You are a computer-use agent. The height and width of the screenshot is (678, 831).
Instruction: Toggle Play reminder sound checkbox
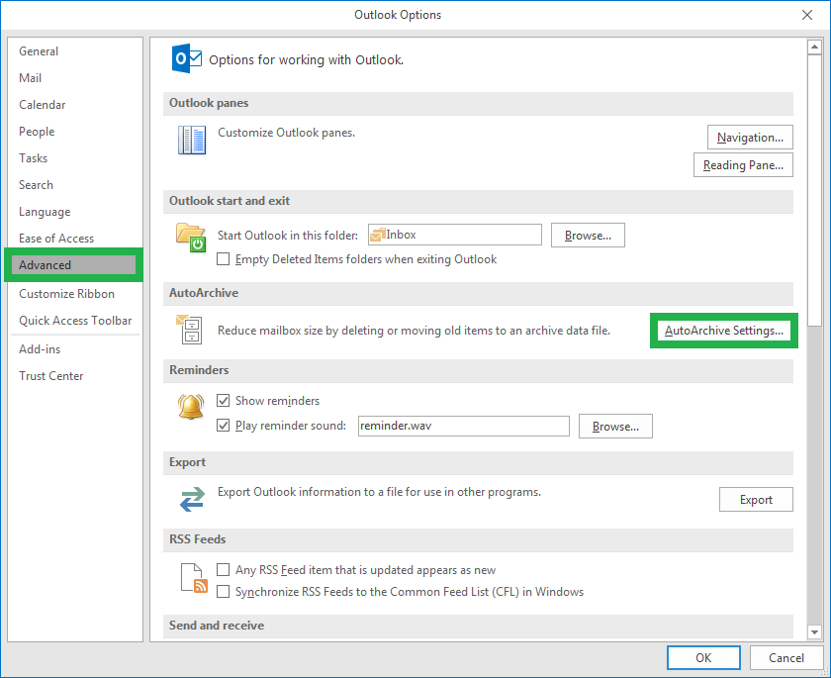click(x=224, y=426)
